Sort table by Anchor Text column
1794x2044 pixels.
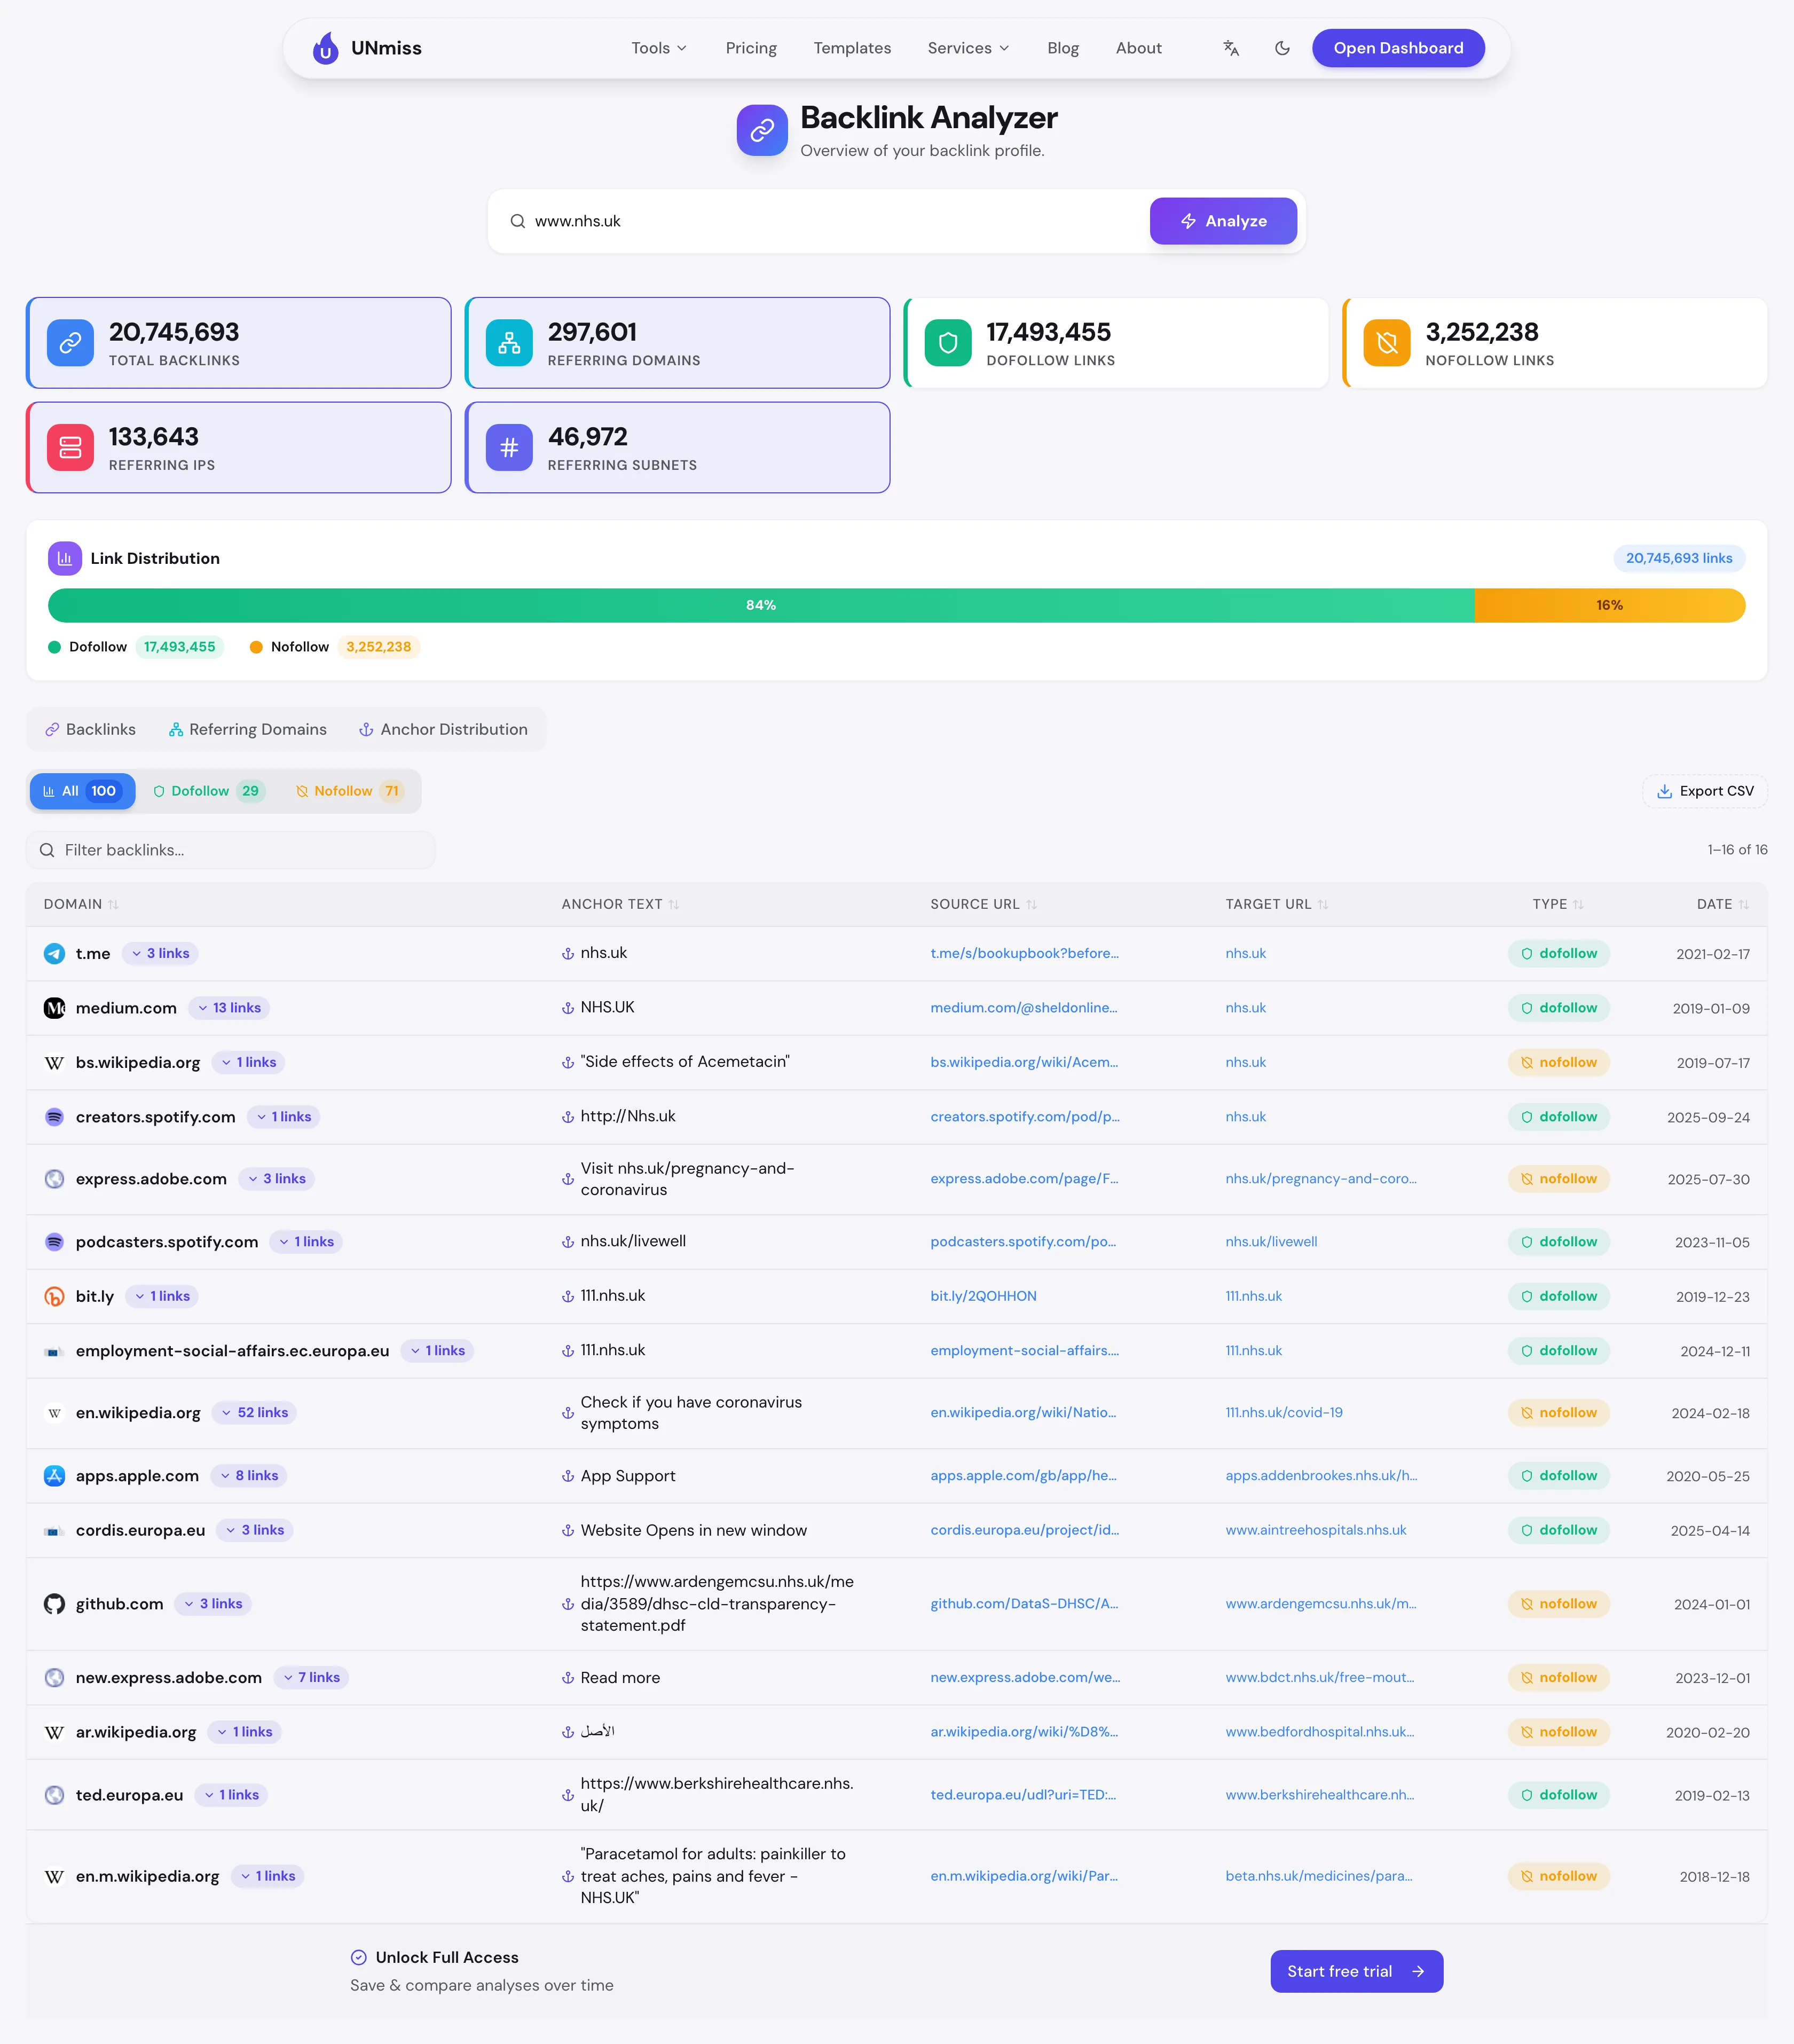click(620, 904)
